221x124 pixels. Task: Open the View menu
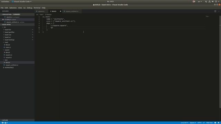click(20, 8)
